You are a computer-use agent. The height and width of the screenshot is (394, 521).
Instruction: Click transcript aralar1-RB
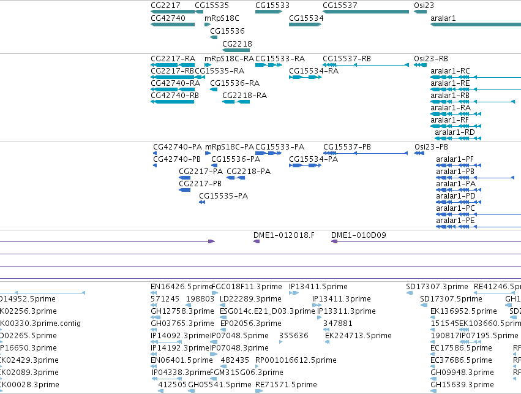point(450,96)
